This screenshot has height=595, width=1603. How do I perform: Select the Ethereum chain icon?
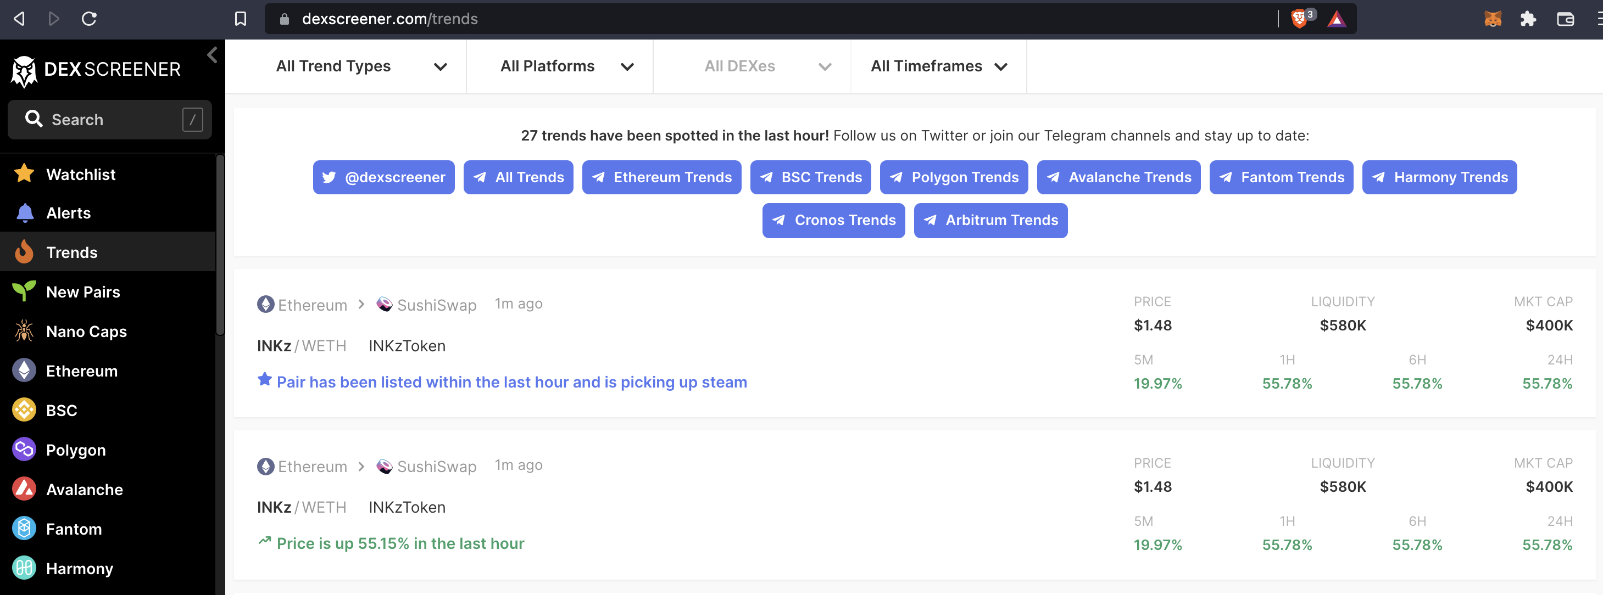[x=24, y=371]
